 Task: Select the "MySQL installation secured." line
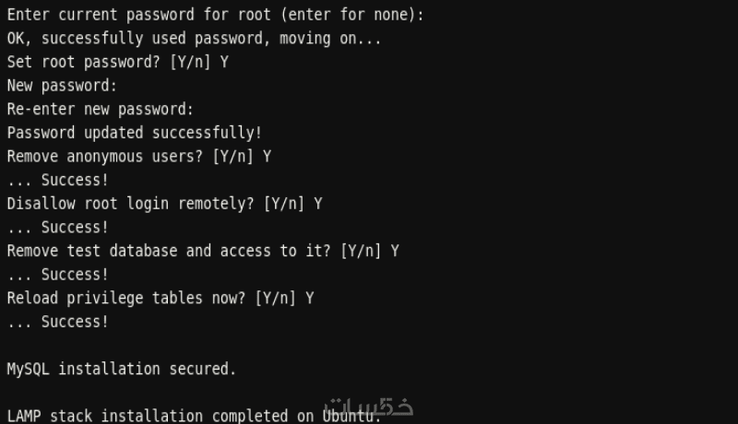[122, 370]
